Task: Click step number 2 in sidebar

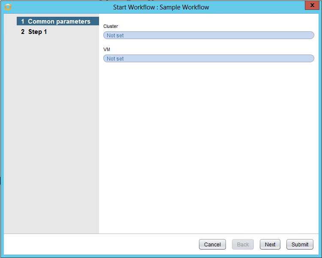Action: click(x=23, y=32)
